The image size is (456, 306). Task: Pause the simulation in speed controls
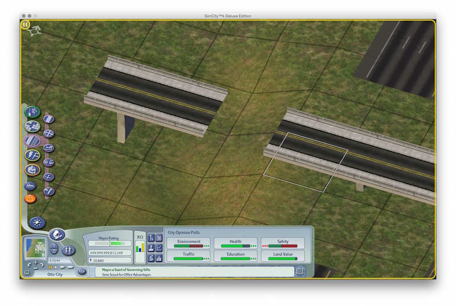tap(50, 267)
